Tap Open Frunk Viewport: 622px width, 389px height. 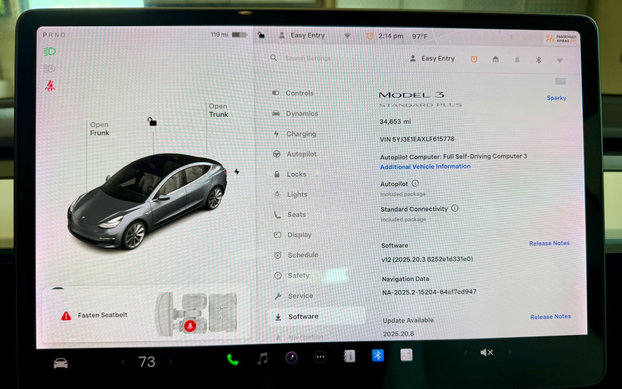(x=100, y=129)
